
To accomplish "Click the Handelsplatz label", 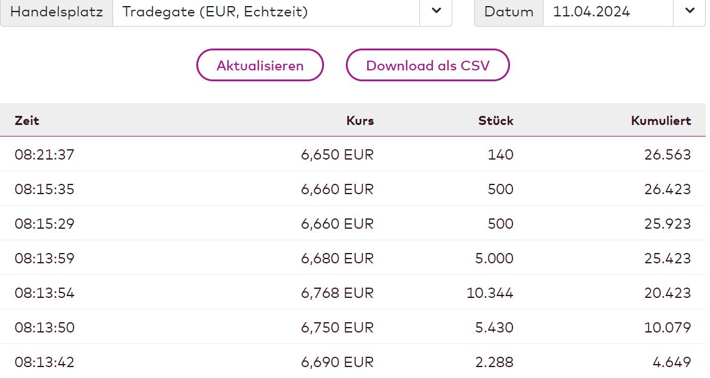I will point(57,12).
